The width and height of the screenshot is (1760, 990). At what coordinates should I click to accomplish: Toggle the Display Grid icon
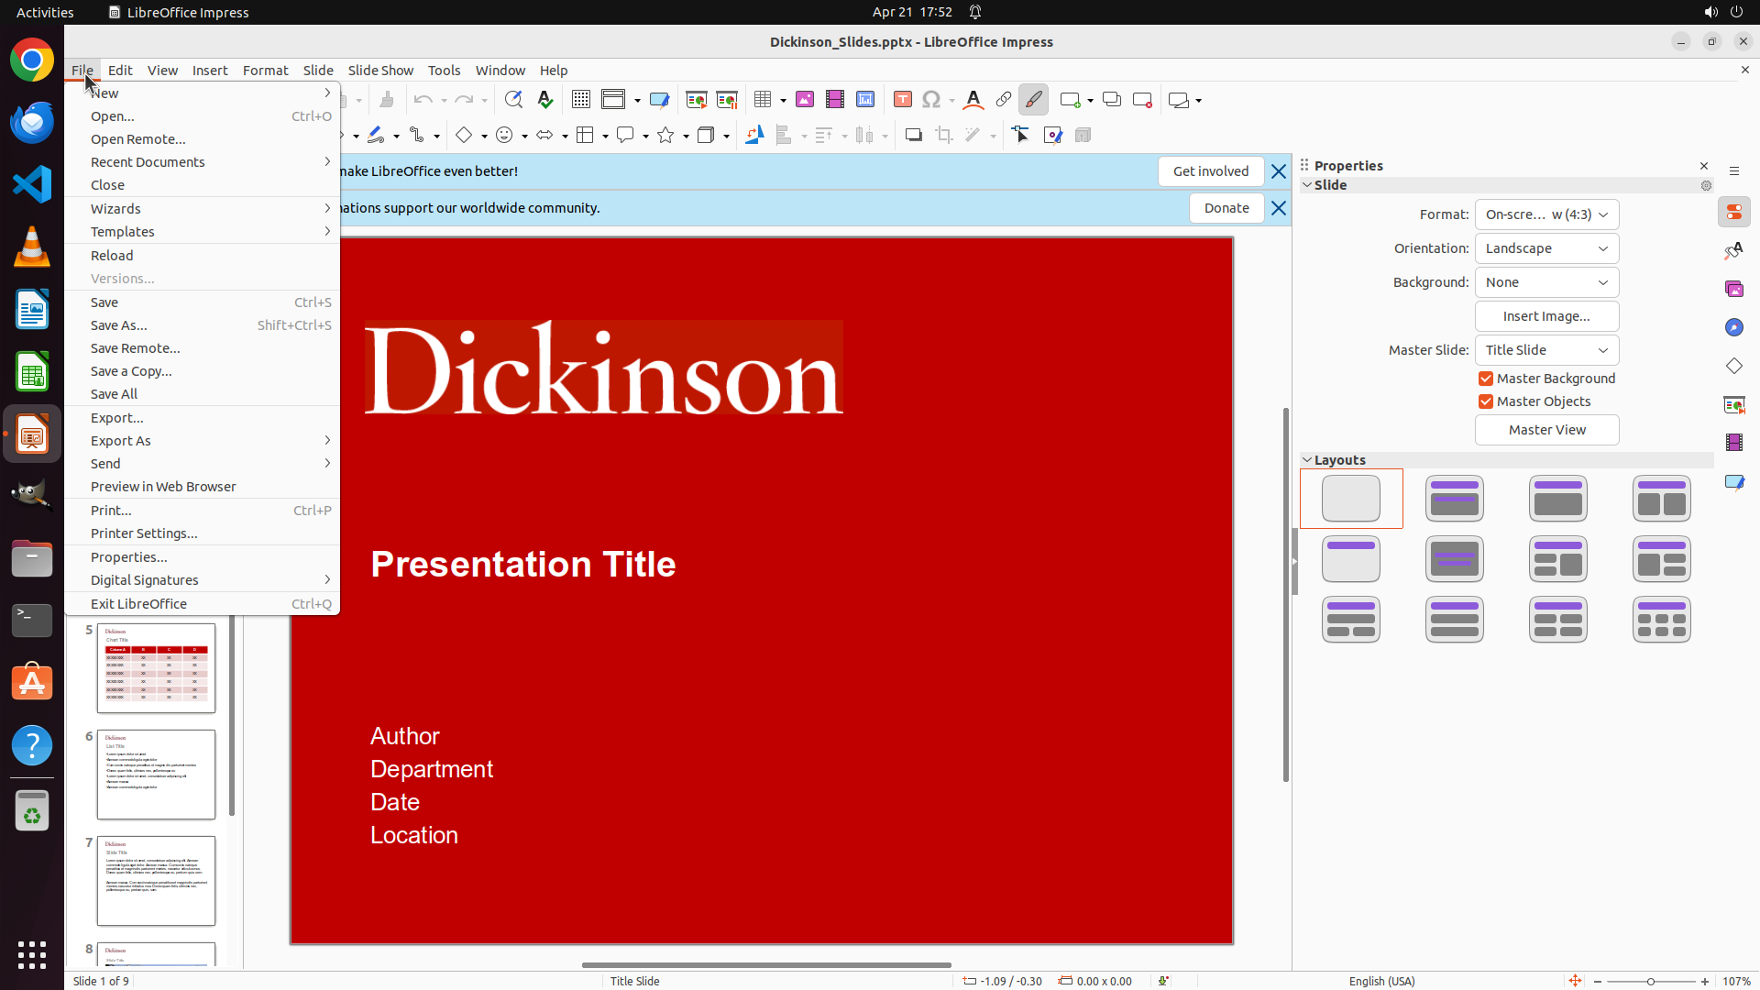[580, 100]
